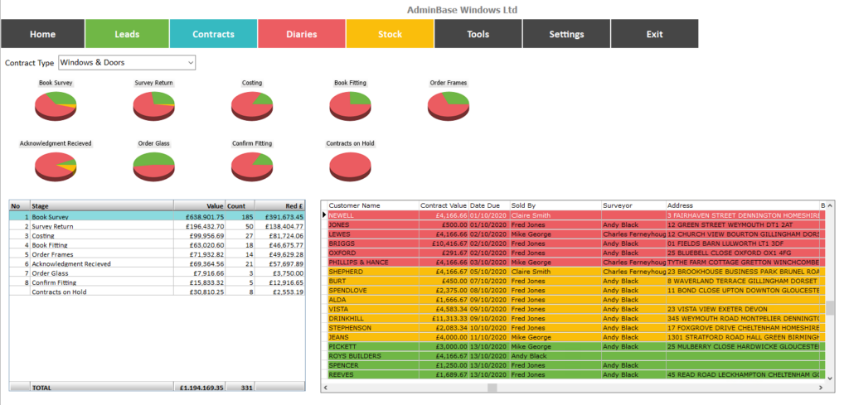
Task: Open the Order Glass pie chart
Action: 153,166
